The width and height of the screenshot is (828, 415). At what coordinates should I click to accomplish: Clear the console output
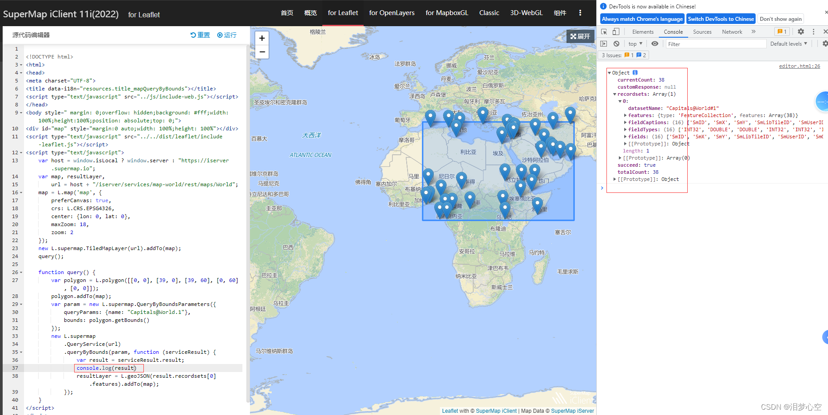[x=616, y=44]
